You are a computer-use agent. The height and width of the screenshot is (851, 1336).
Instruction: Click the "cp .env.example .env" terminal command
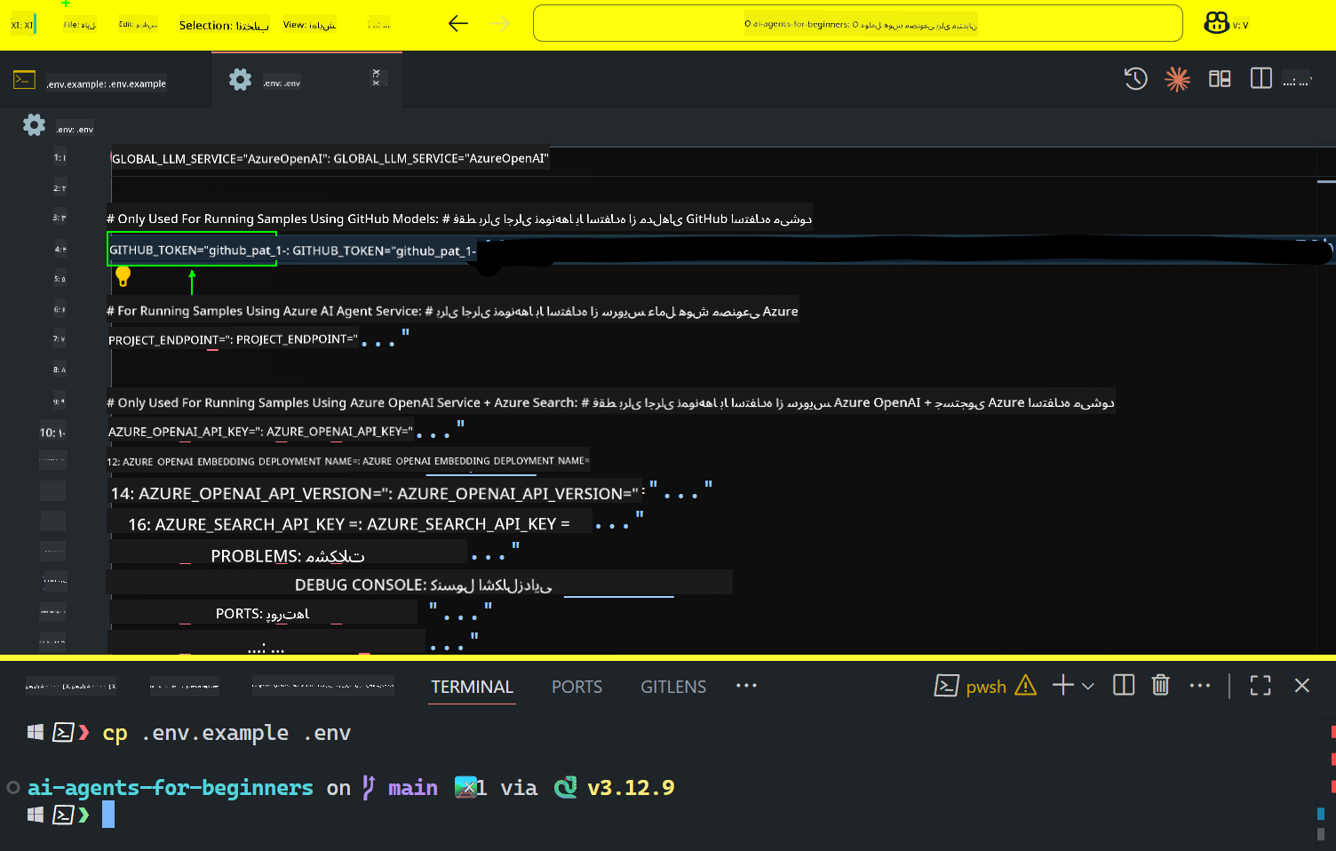click(227, 733)
